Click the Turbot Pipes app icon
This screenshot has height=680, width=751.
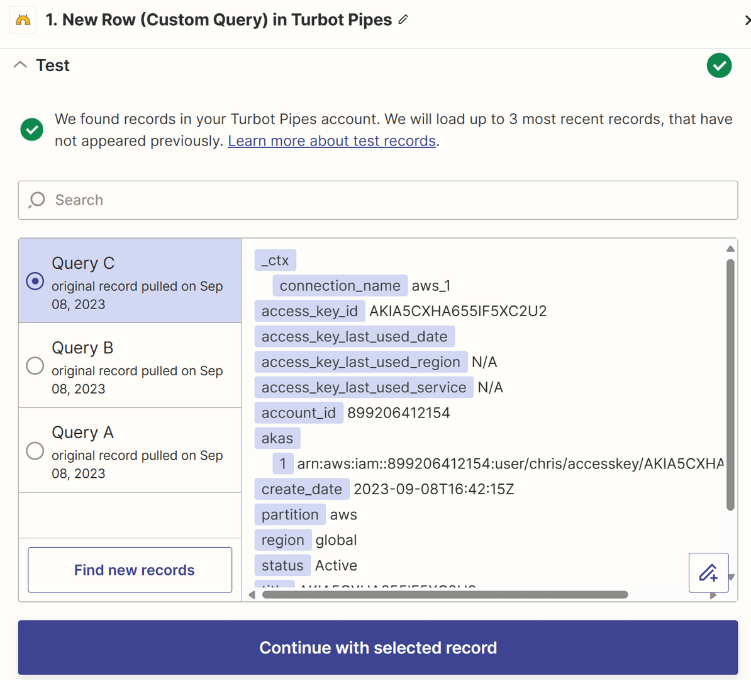[23, 20]
